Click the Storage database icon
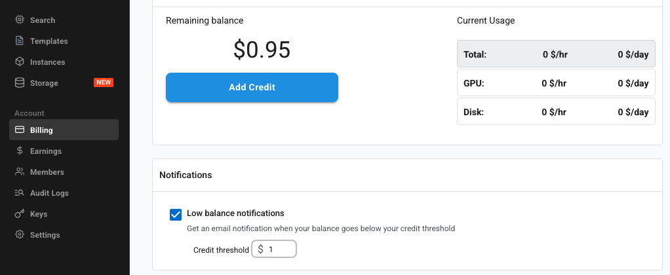Viewport: 670px width, 275px height. coord(20,83)
